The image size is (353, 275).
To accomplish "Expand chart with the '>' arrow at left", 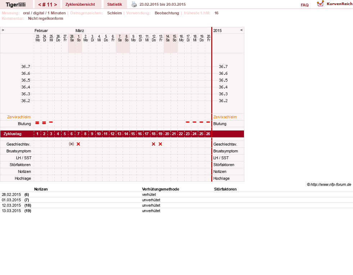I will [x=3, y=30].
